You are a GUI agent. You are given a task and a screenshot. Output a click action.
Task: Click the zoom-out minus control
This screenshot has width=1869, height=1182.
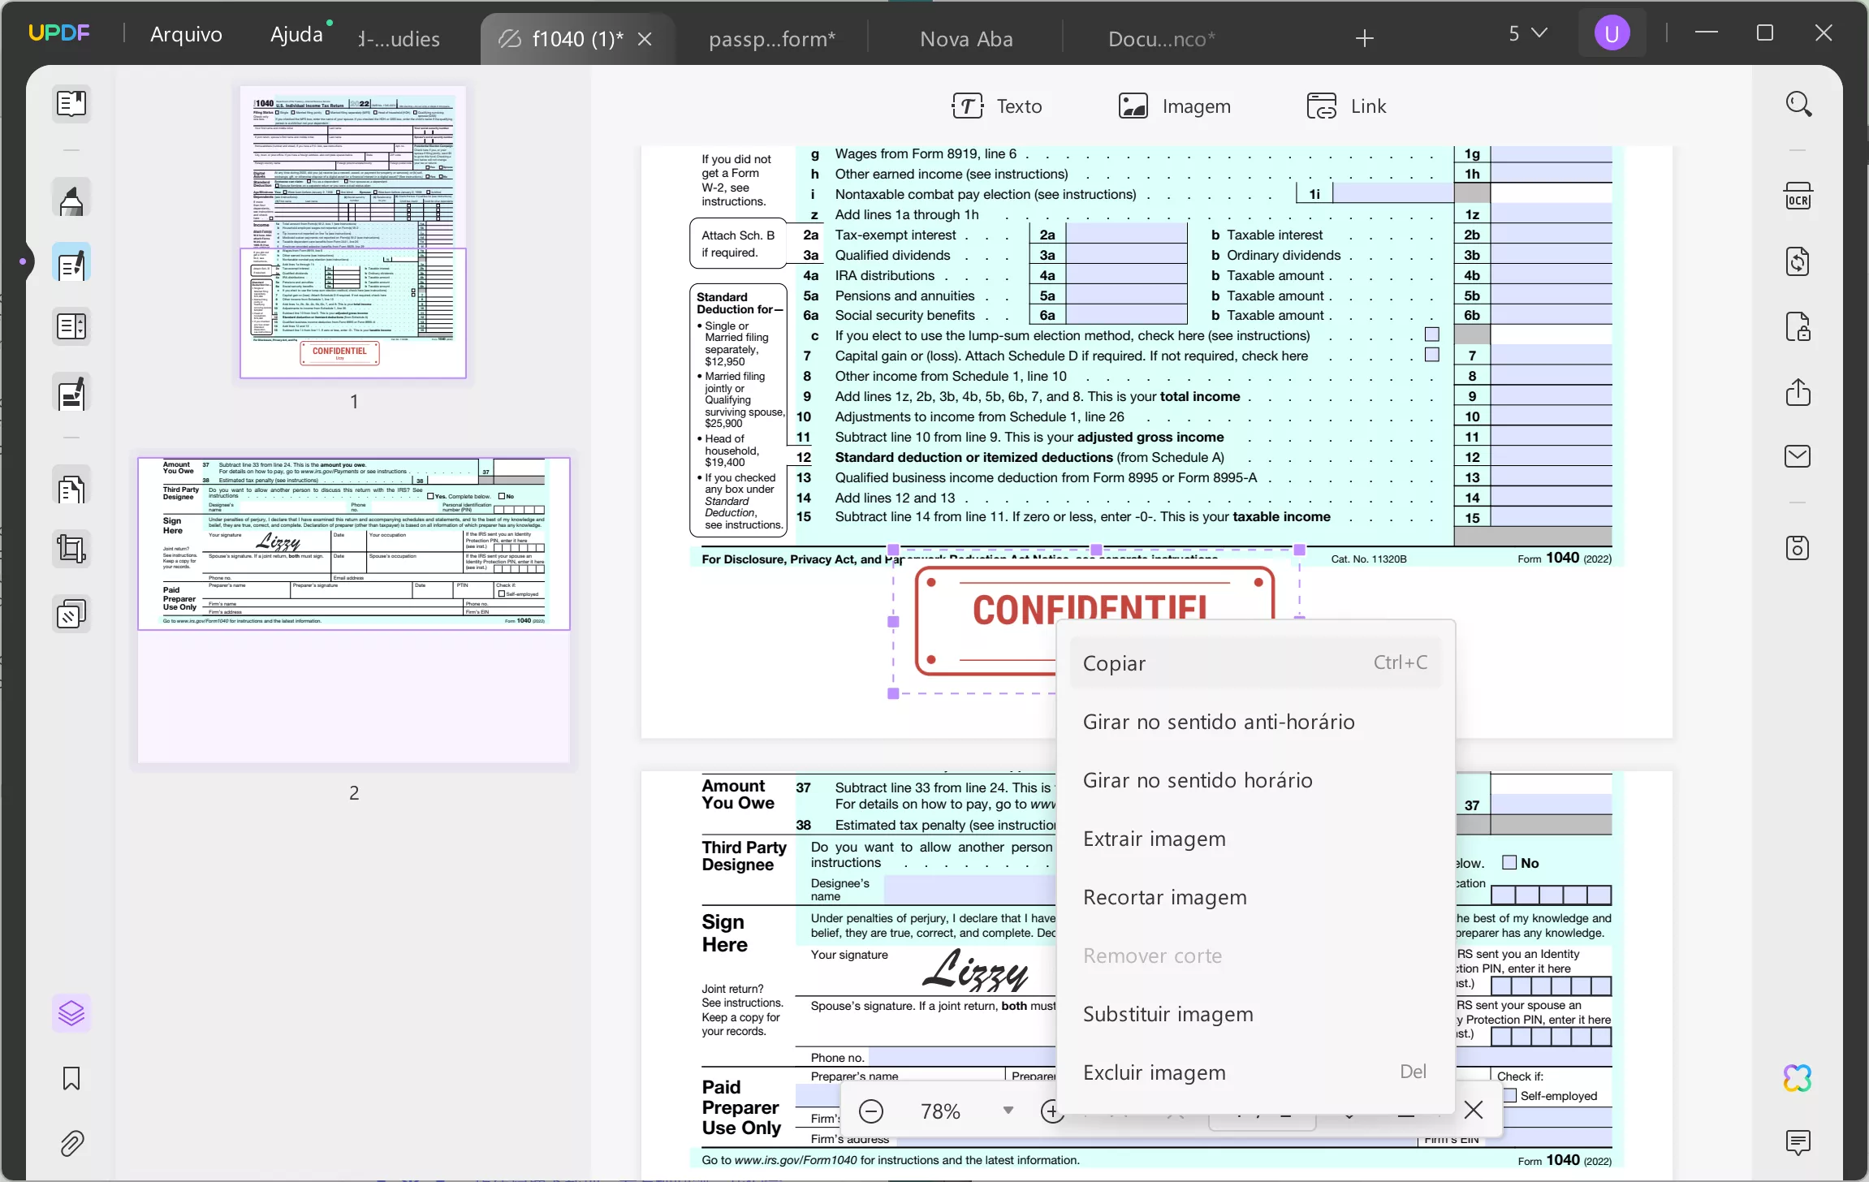871,1110
